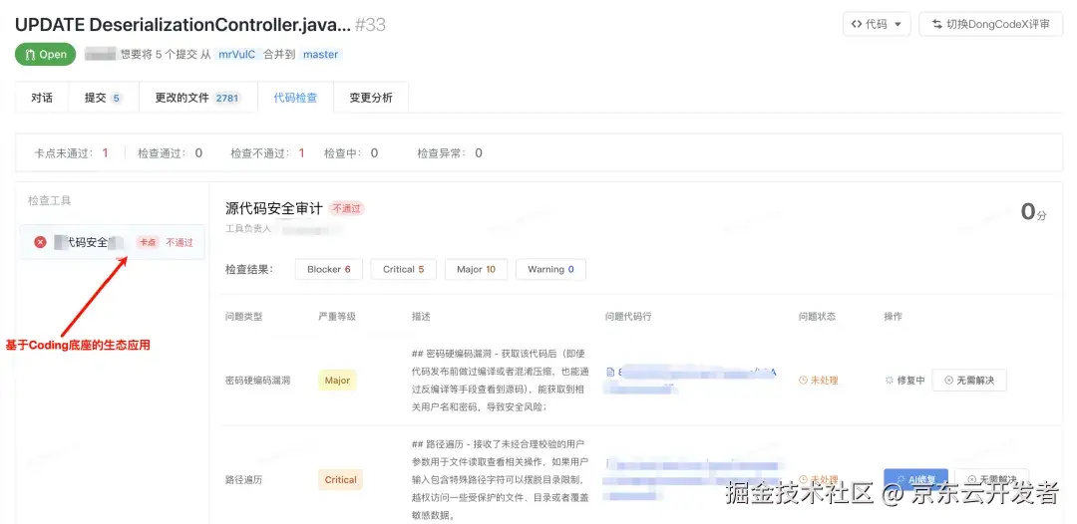Click the 卡点 tag in tool list

click(148, 242)
